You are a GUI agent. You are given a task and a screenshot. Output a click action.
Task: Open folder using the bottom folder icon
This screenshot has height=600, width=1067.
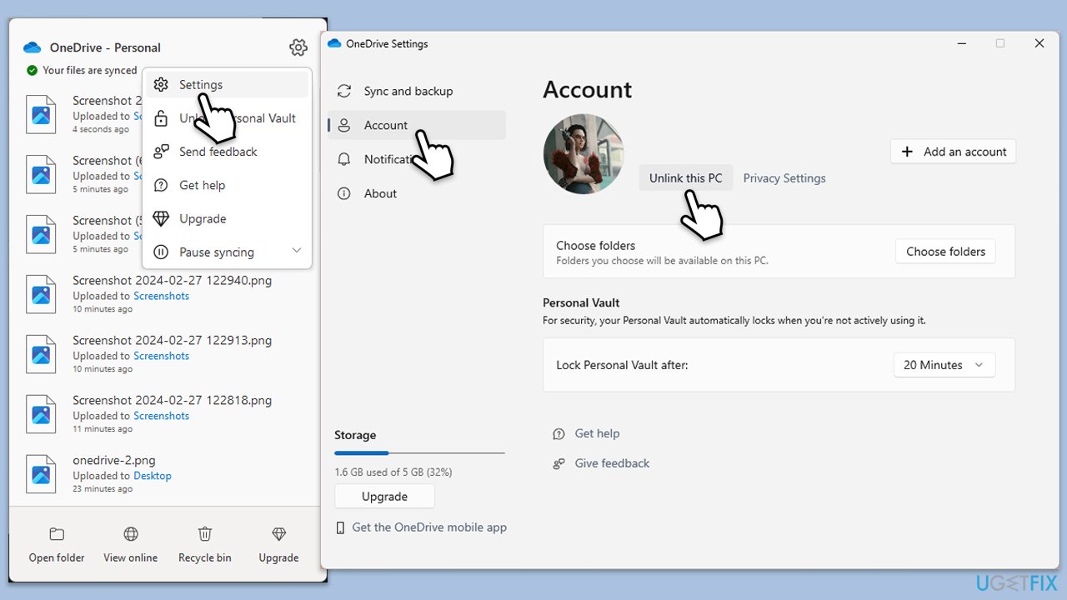point(57,534)
